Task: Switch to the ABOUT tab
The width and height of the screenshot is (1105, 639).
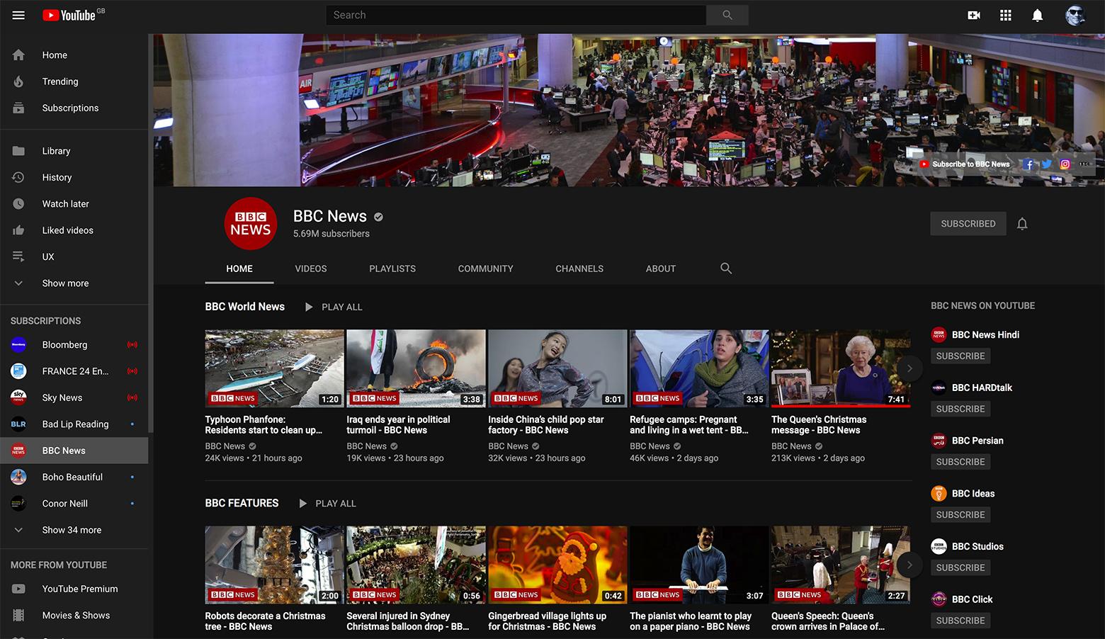Action: (661, 268)
